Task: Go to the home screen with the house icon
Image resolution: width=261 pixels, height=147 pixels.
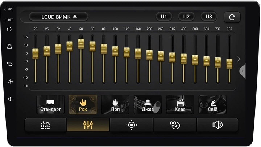Action: click(x=9, y=46)
